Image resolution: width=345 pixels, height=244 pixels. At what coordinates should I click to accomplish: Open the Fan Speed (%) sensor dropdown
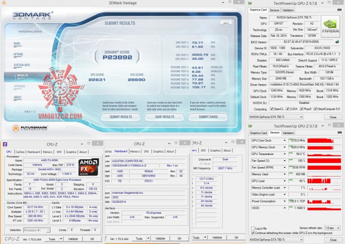tap(285, 161)
